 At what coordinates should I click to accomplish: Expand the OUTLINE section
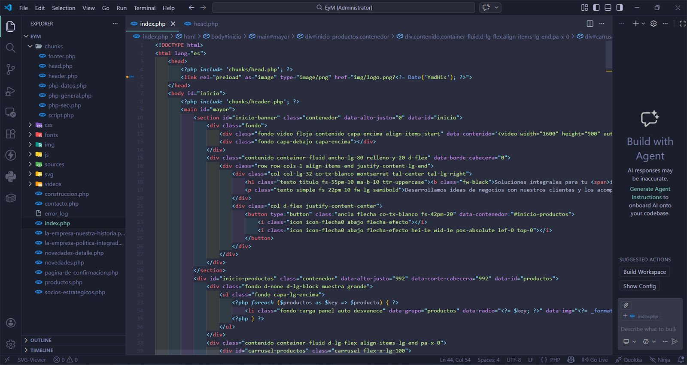click(41, 340)
